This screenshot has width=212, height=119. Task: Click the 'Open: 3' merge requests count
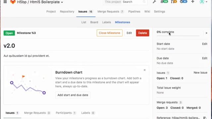[162, 108]
